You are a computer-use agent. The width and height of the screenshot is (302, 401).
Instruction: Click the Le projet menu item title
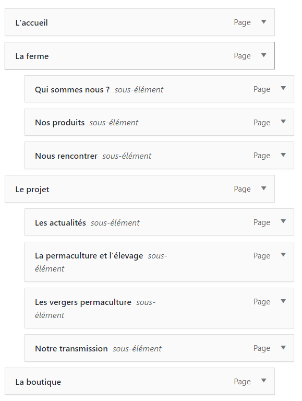pos(32,190)
